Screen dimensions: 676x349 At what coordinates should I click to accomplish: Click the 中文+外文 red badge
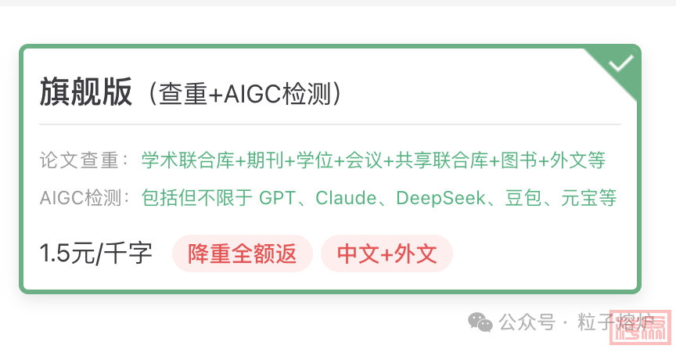pos(387,254)
